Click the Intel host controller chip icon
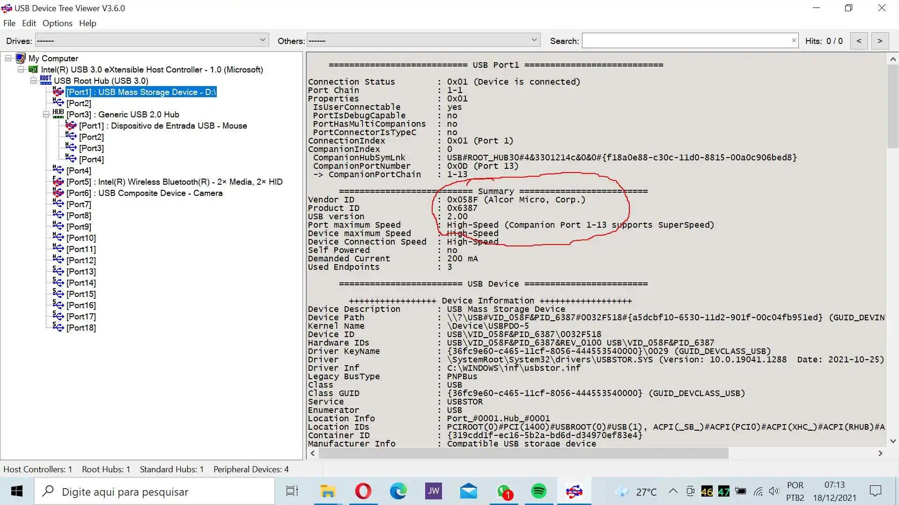 33,70
